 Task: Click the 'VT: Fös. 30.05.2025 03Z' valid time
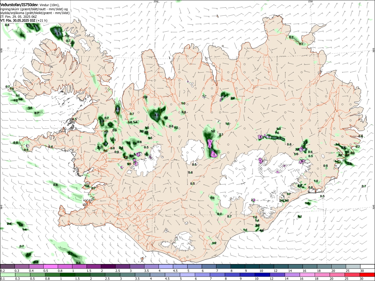18,20
